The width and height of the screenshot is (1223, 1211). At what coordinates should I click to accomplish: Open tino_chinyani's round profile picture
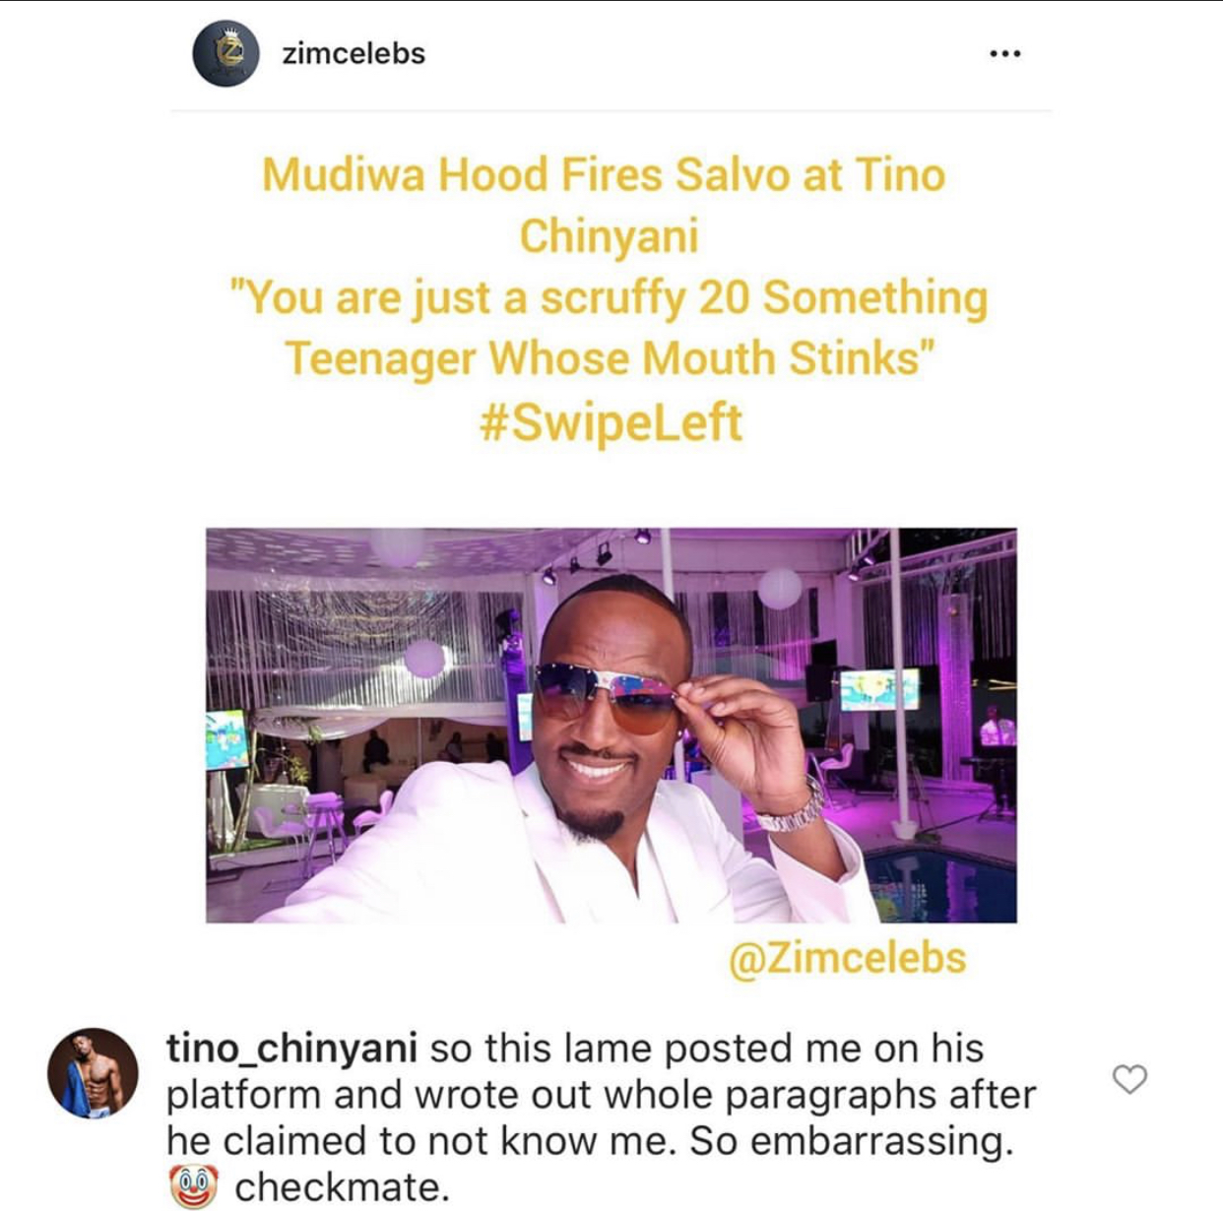pos(94,1074)
